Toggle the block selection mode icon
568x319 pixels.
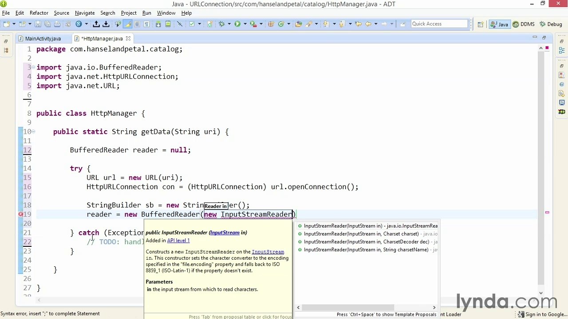pos(137,24)
